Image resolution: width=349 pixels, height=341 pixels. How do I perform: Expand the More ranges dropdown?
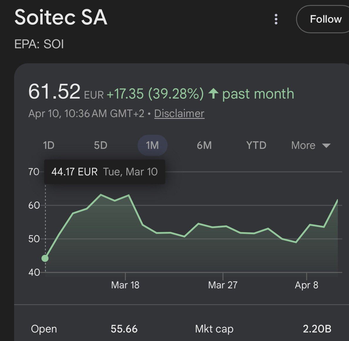[x=311, y=145]
